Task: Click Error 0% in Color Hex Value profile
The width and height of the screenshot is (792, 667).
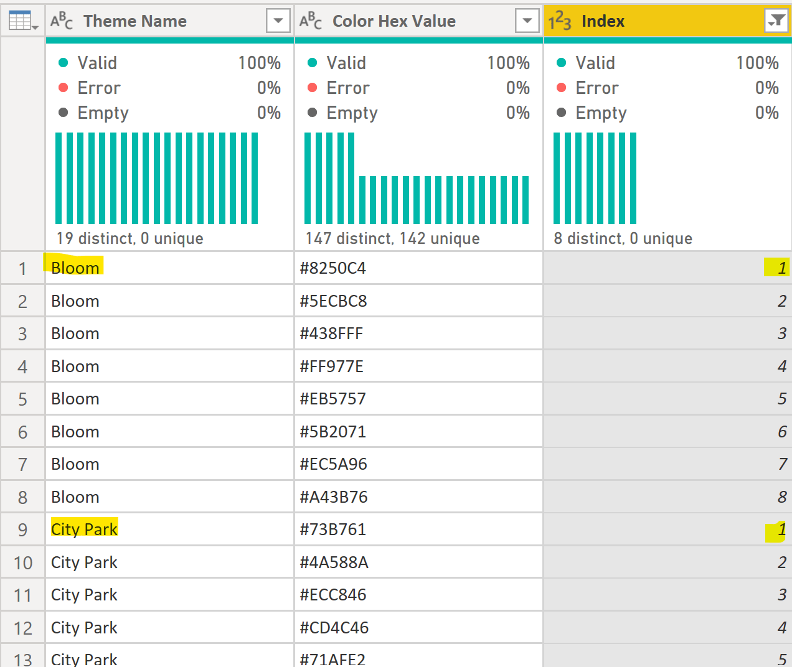Action: tap(418, 88)
